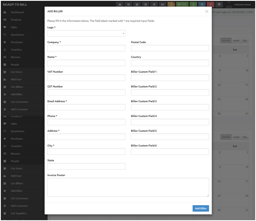256x221 pixels.
Task: Focus Biller Custom Field 2 input
Action: 170,92
